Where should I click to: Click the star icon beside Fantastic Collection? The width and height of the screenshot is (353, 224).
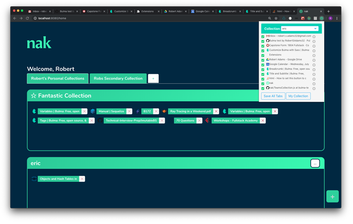pyautogui.click(x=34, y=96)
